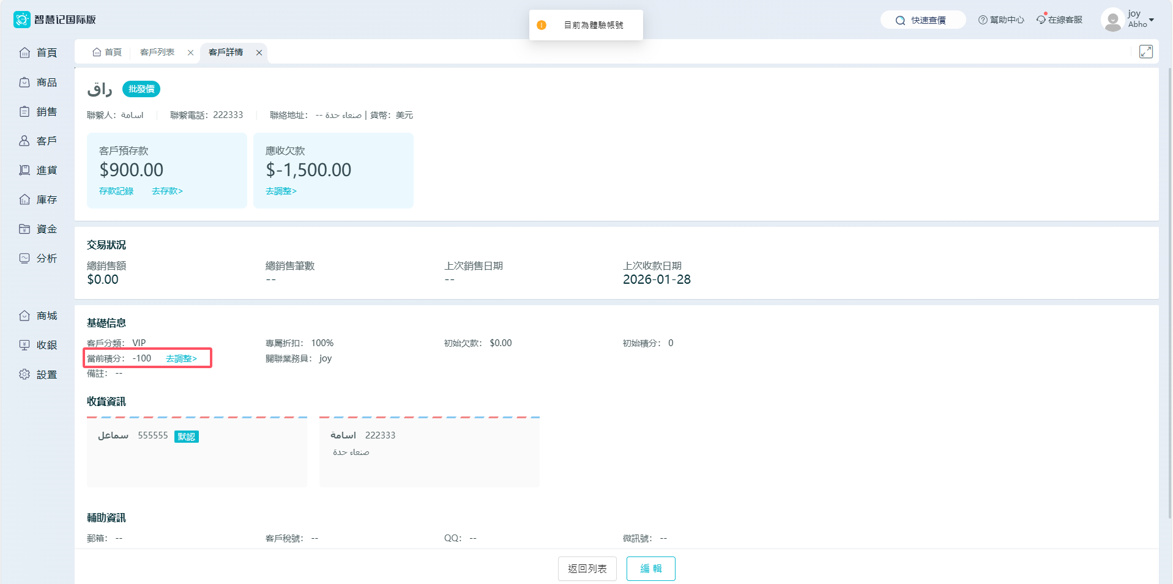Open the 存款記錄 deposit records link
Screen dimensions: 1173x584
116,191
